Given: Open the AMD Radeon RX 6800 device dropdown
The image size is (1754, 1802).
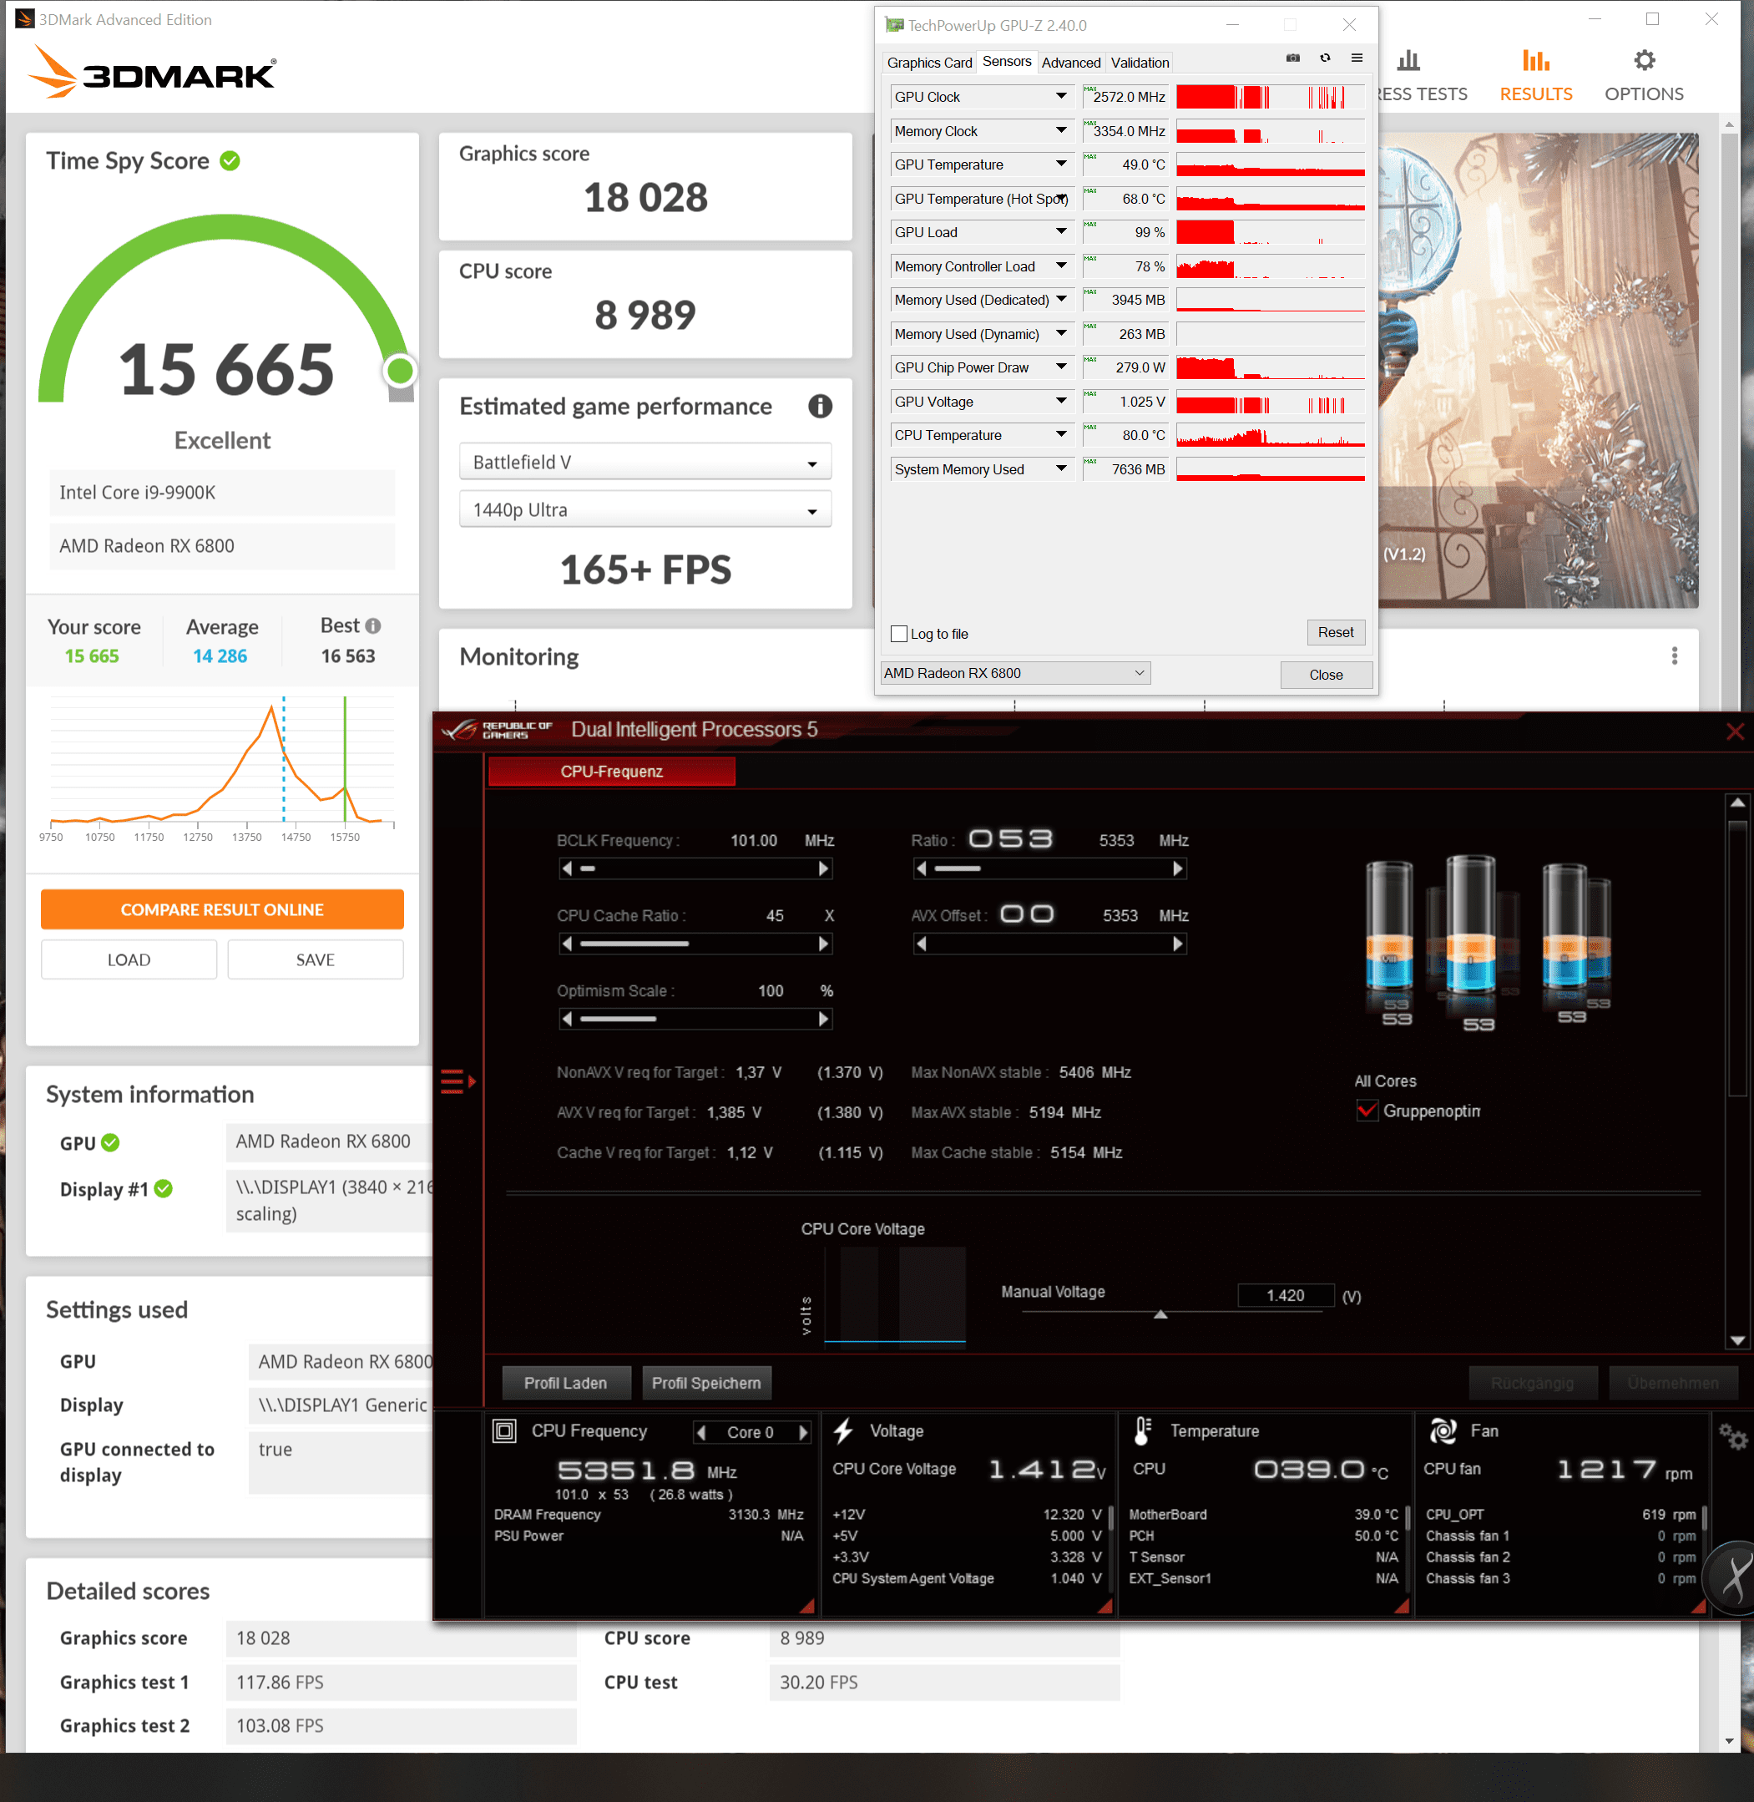Looking at the screenshot, I should pyautogui.click(x=1015, y=673).
